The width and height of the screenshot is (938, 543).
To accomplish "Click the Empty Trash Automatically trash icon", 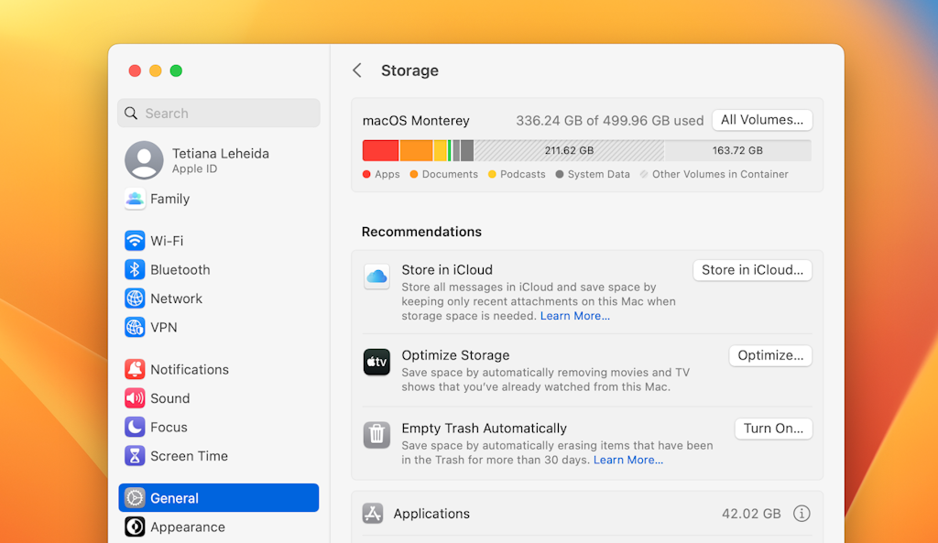I will (376, 435).
